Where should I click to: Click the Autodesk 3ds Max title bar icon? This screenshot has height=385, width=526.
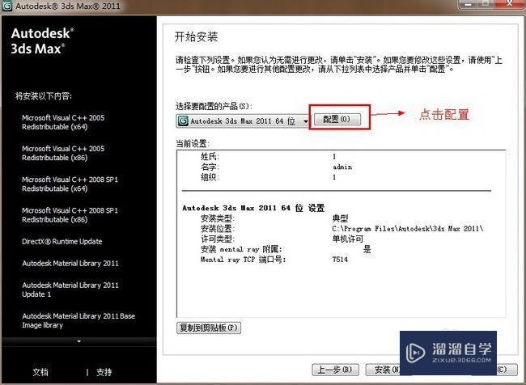tap(6, 6)
